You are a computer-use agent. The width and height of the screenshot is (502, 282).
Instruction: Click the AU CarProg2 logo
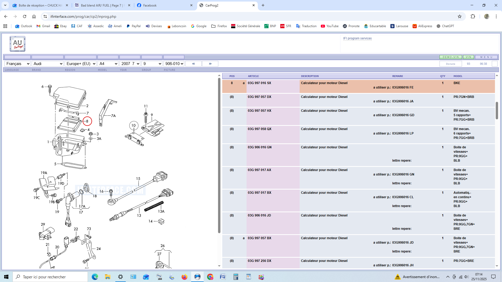pyautogui.click(x=18, y=44)
